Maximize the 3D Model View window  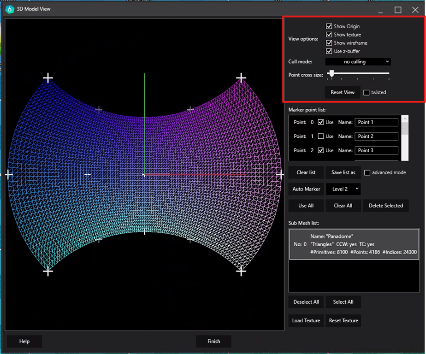point(398,10)
